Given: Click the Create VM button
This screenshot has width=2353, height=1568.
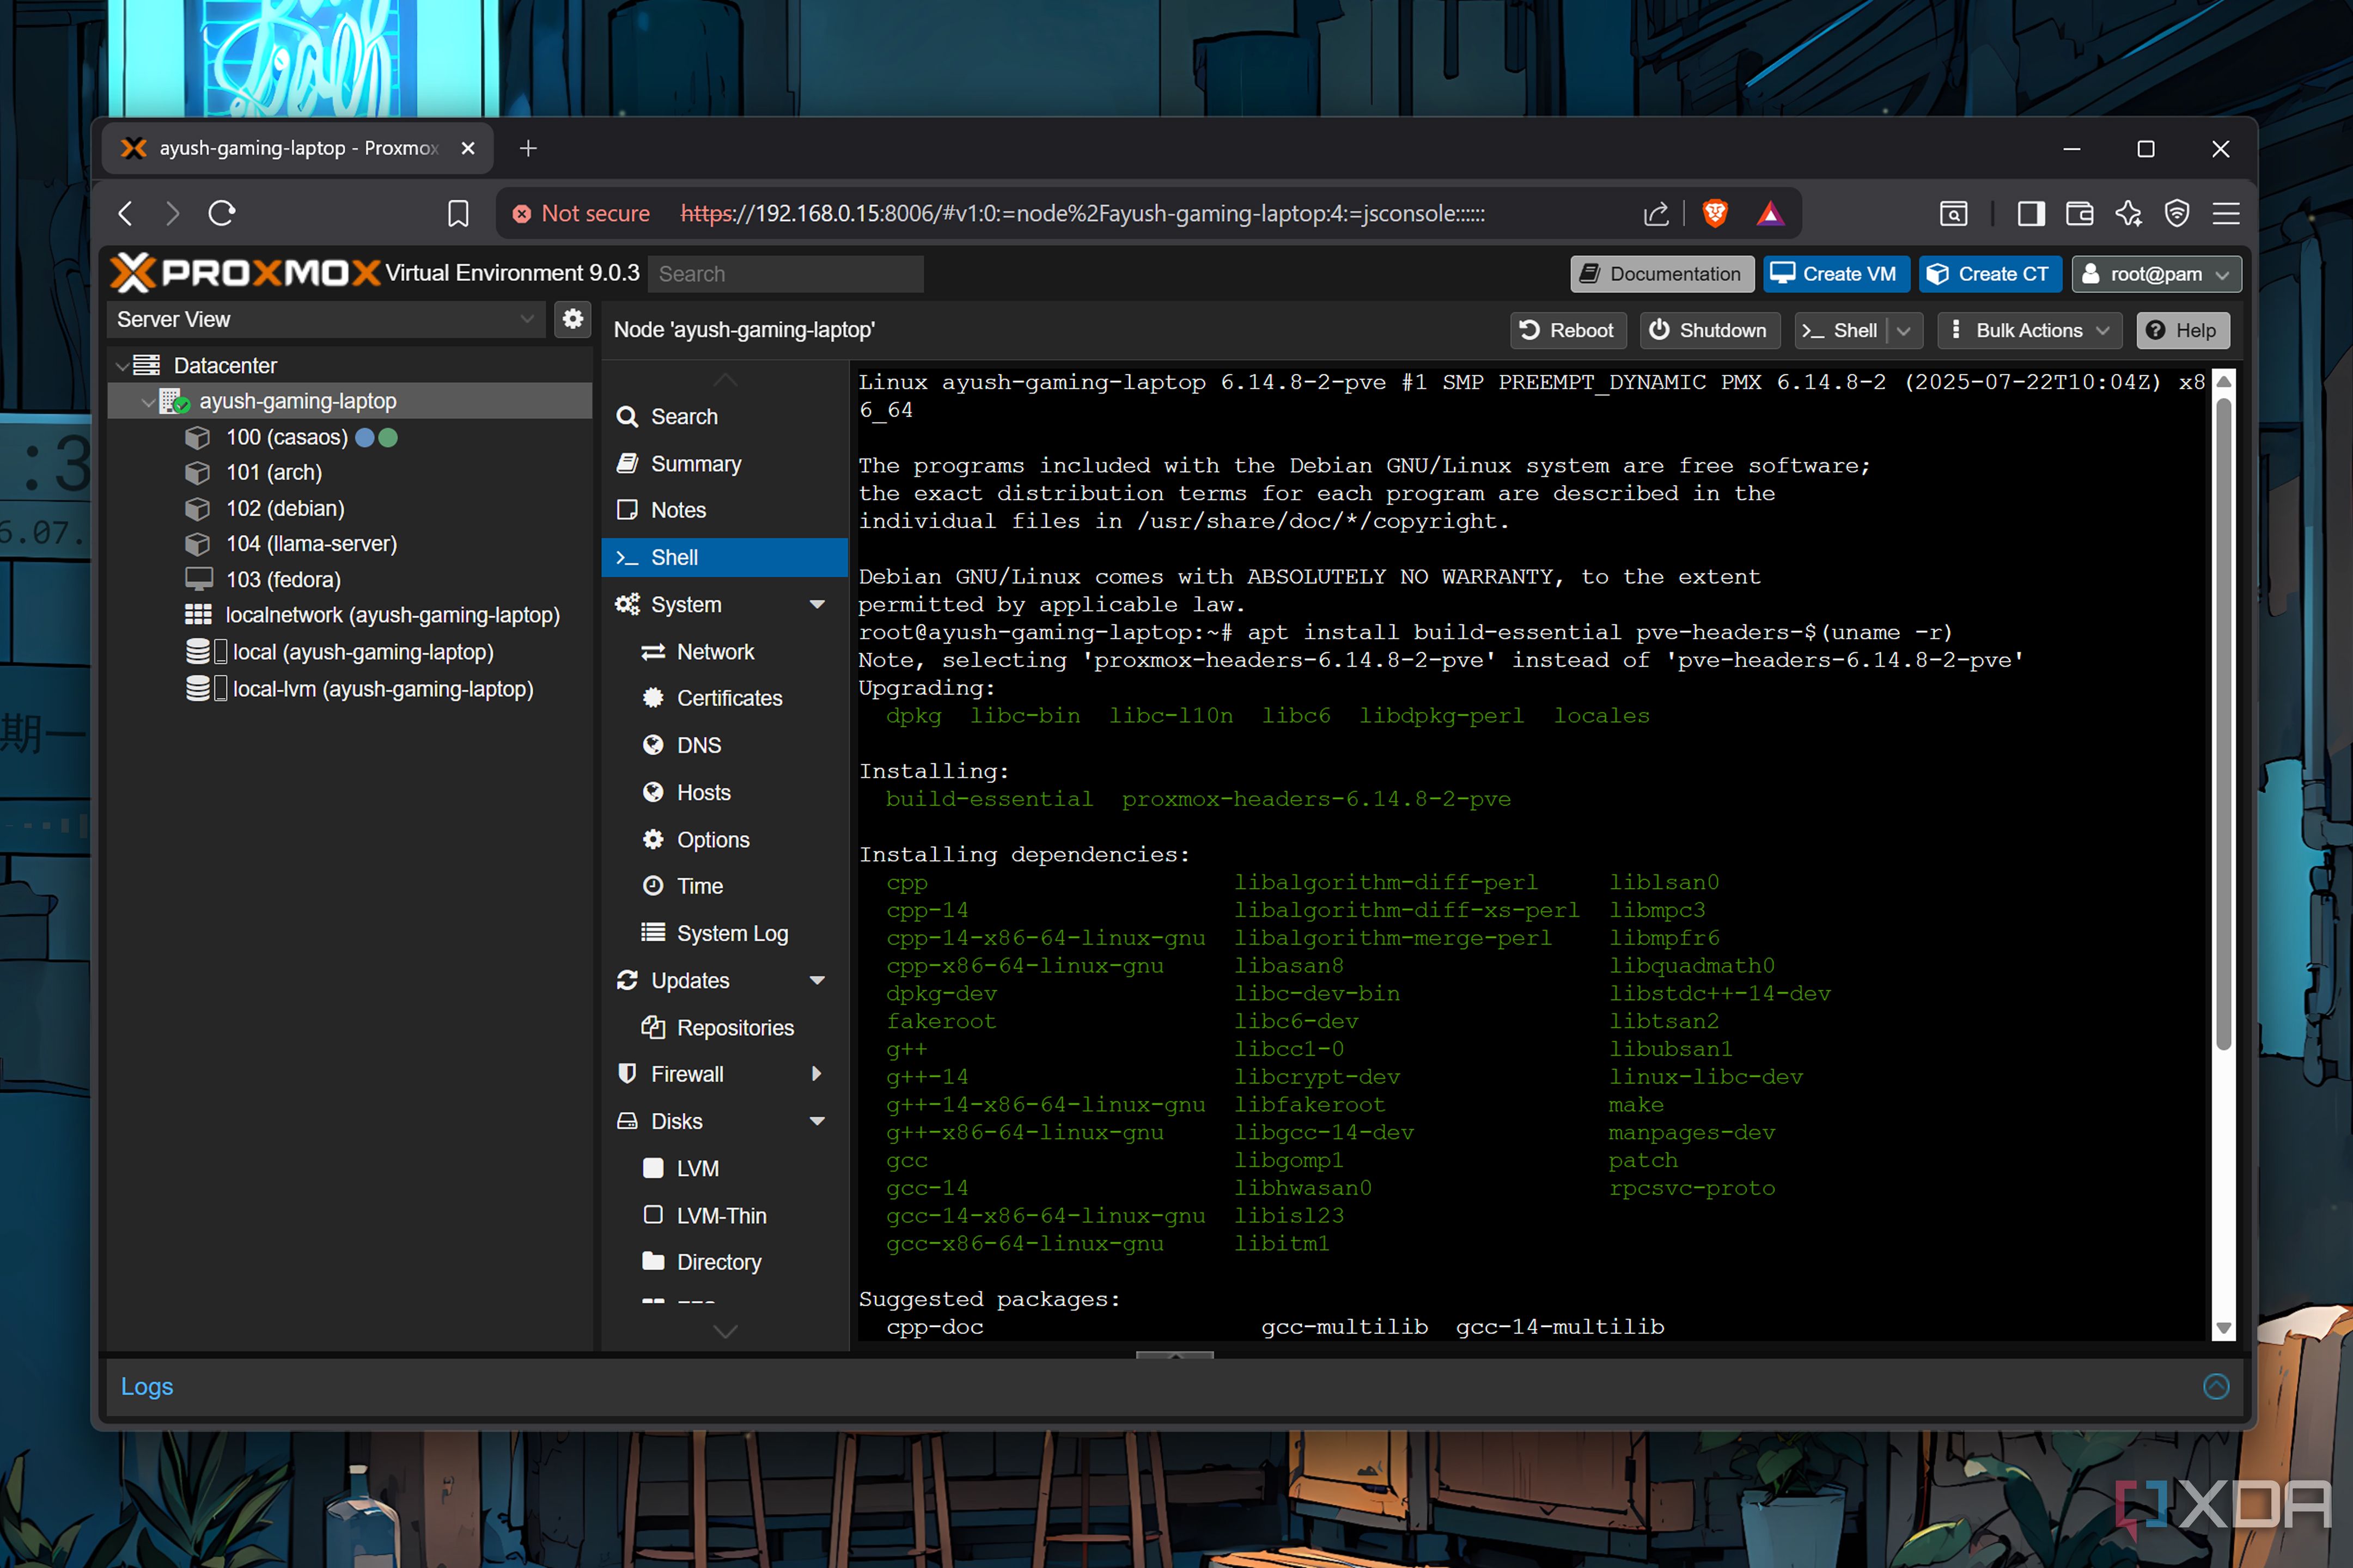Looking at the screenshot, I should click(x=1836, y=274).
